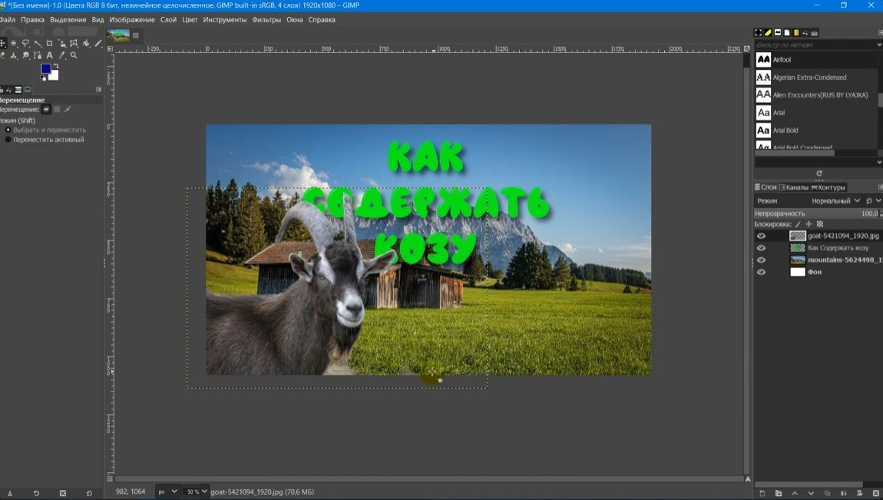Open the px units dropdown in status bar
The height and width of the screenshot is (500, 883).
point(167,492)
